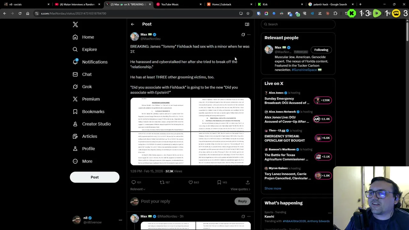Click the Reply button
This screenshot has height=230, width=409.
point(243,201)
